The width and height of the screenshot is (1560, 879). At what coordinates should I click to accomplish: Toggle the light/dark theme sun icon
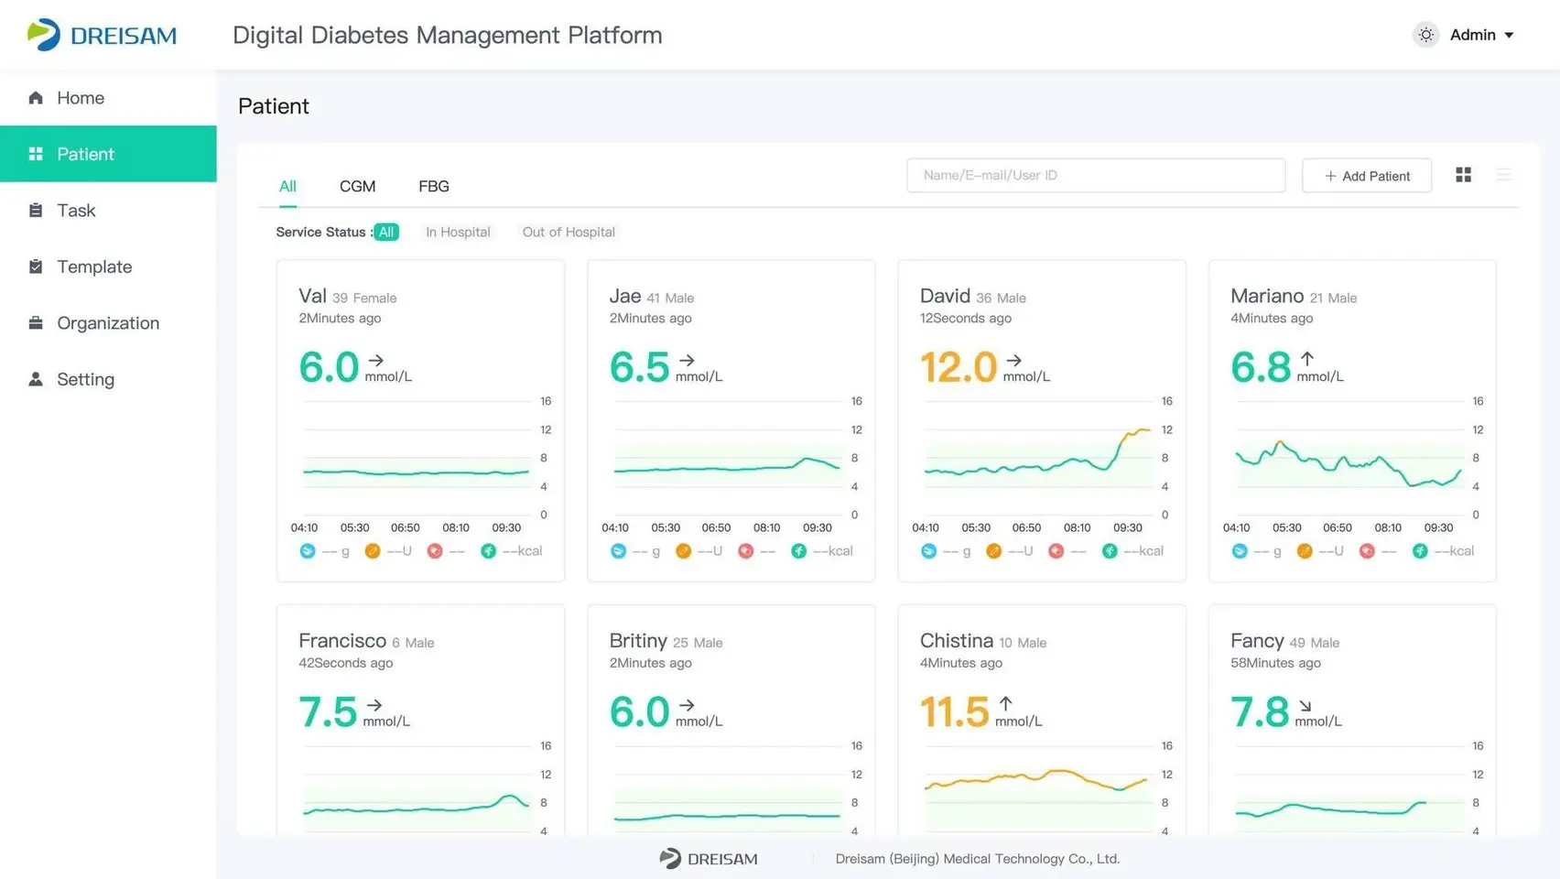pos(1425,35)
